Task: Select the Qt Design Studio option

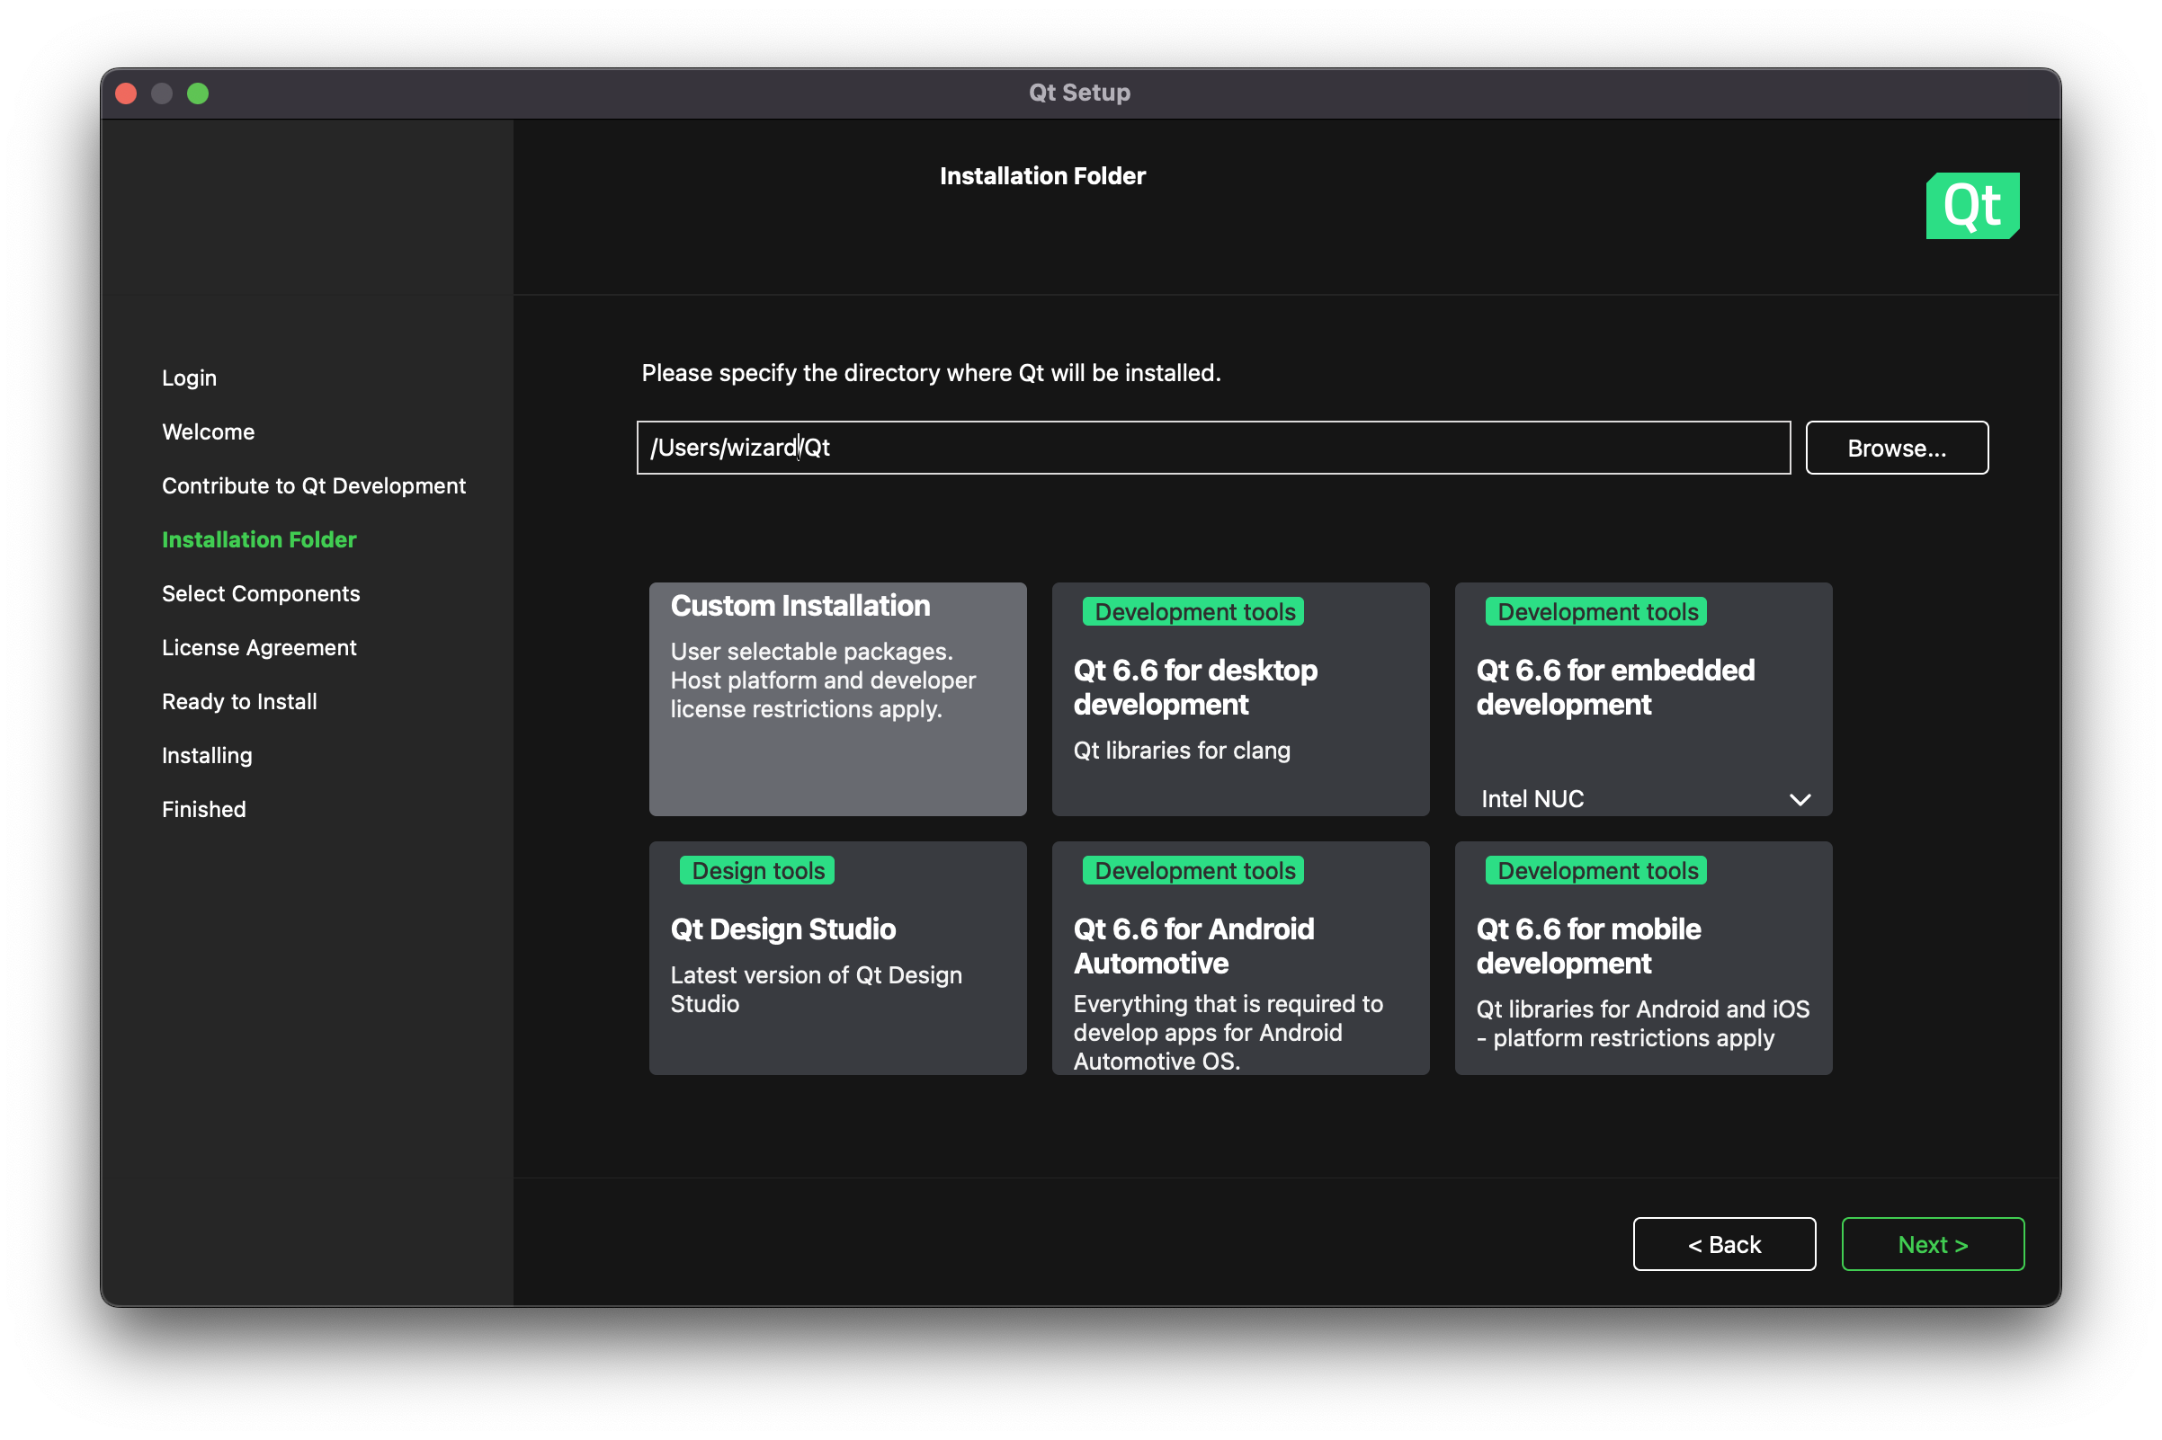Action: point(837,958)
